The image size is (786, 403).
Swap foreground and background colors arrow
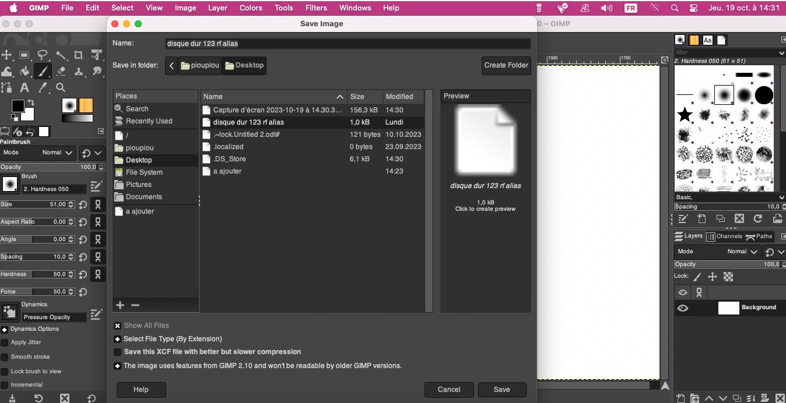point(31,102)
